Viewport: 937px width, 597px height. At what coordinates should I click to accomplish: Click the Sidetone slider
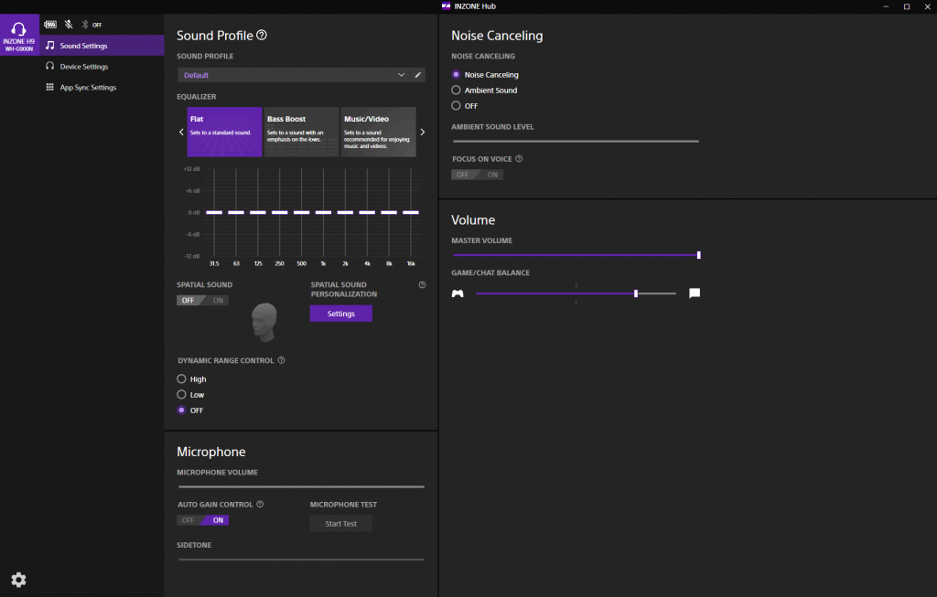(x=301, y=560)
